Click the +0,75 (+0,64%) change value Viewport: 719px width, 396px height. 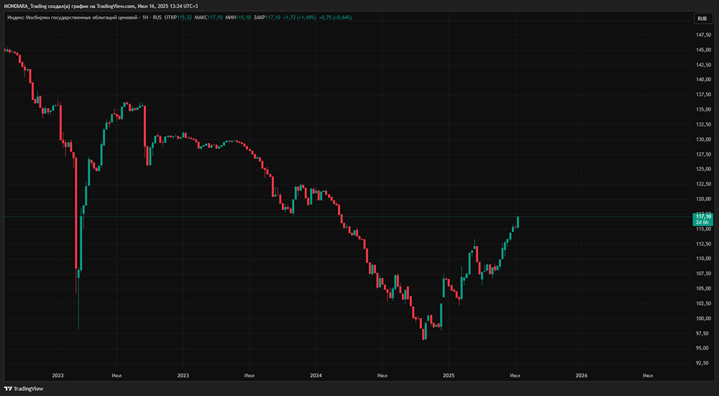[x=336, y=17]
